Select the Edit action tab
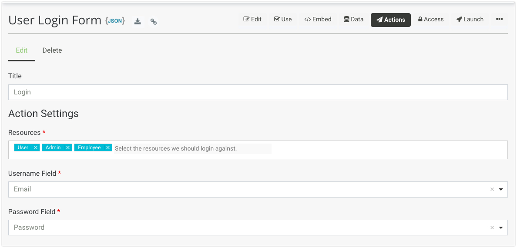517x248 pixels. point(22,50)
